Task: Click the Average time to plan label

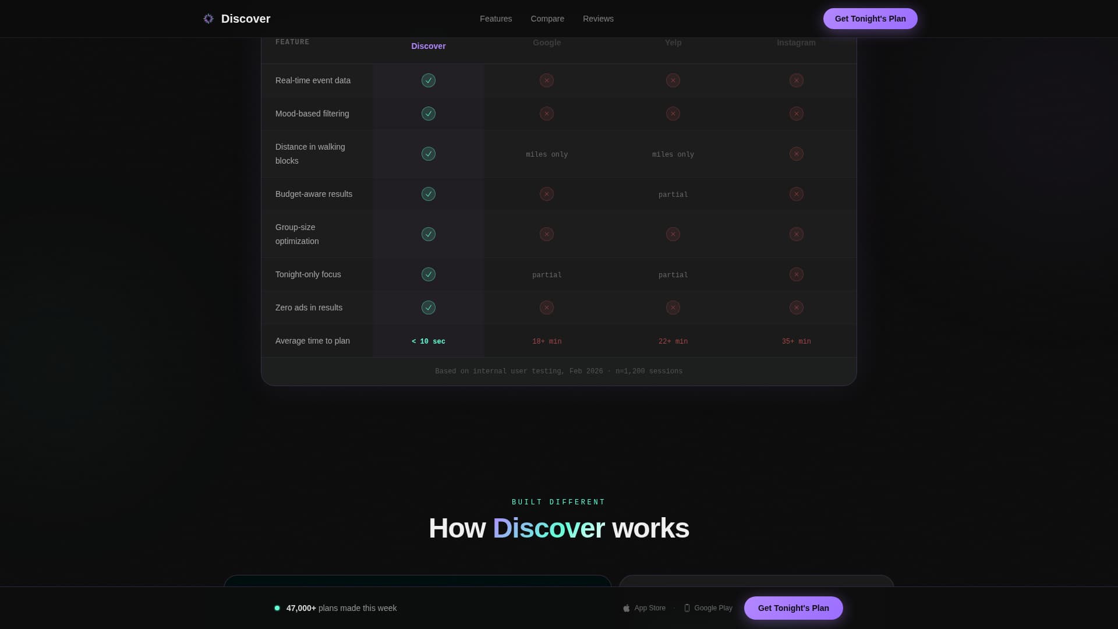Action: (x=313, y=341)
